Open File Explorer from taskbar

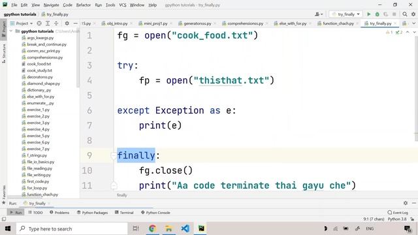[169, 228]
